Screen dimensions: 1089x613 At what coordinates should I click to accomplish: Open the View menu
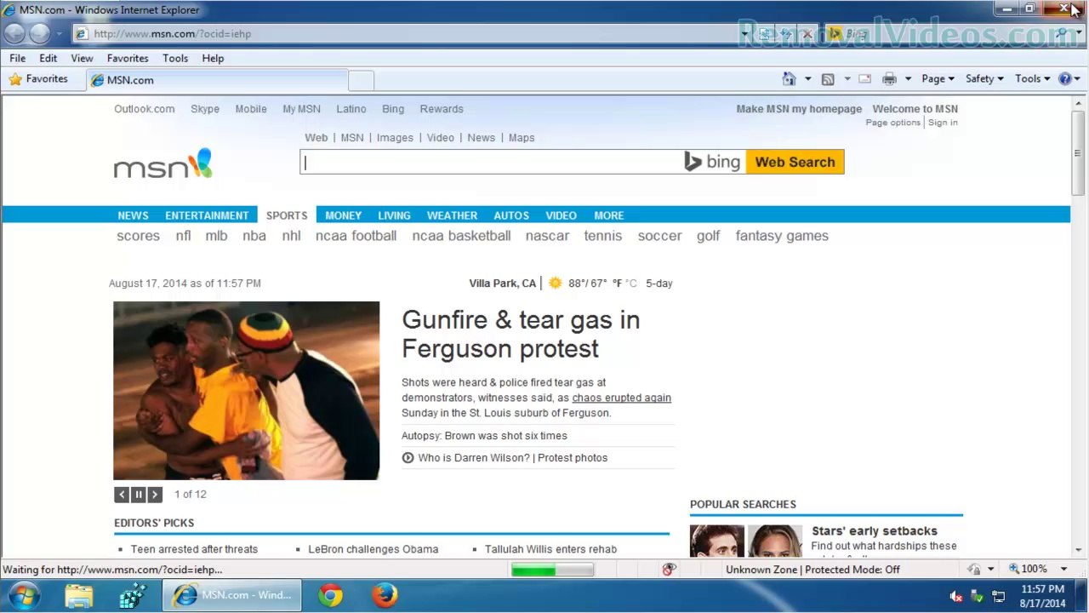(82, 58)
